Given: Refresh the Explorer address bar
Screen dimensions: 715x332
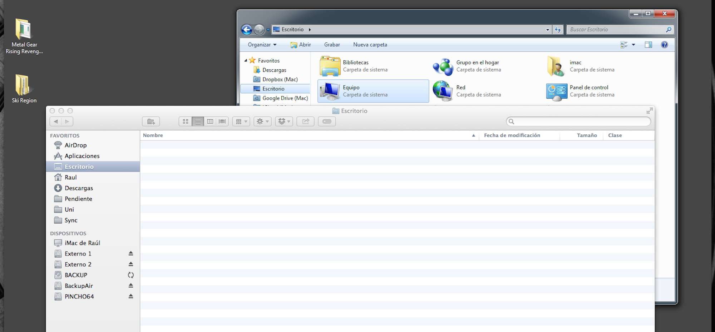Looking at the screenshot, I should click(558, 30).
